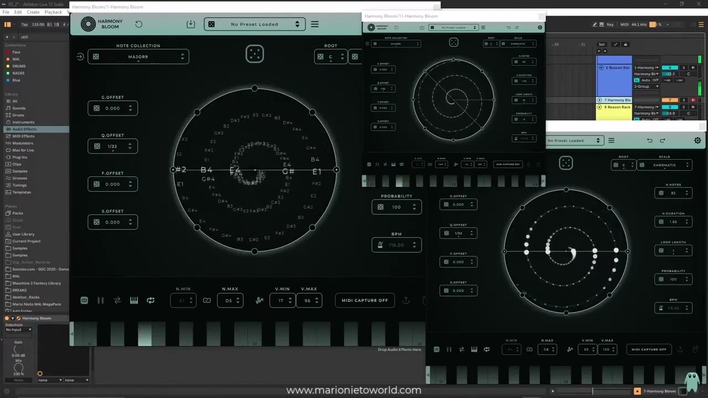Open Q.OFFSET 1/32 dropdown in main window
Screen dimensions: 708x398
point(113,146)
